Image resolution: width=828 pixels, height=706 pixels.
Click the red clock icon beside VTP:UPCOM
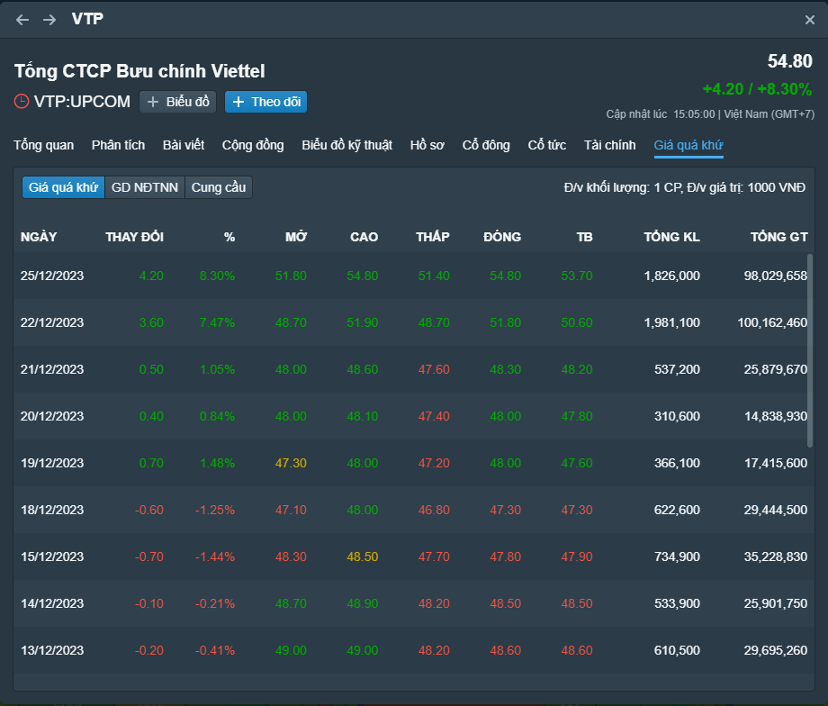[x=21, y=101]
